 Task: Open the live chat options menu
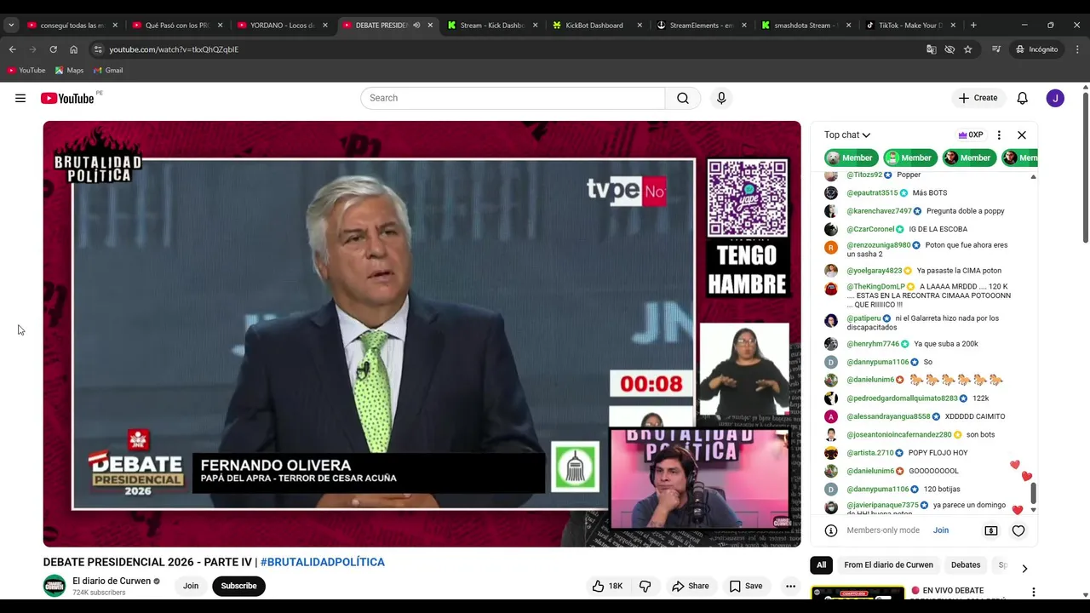click(x=999, y=135)
